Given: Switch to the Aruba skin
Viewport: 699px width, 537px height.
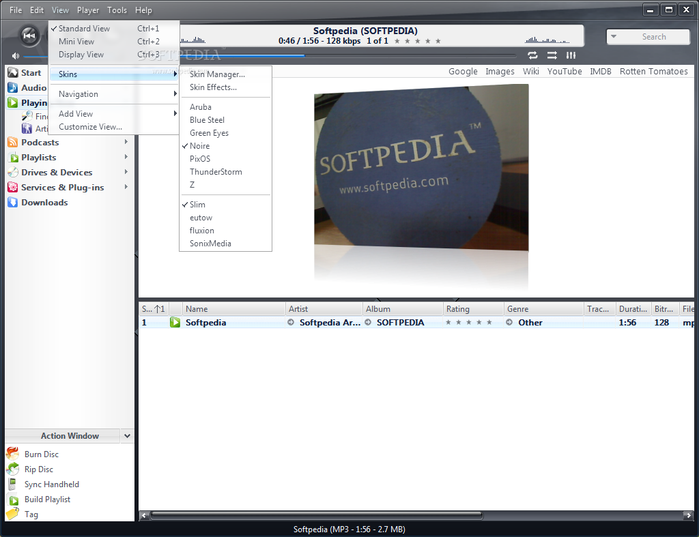Looking at the screenshot, I should point(225,107).
